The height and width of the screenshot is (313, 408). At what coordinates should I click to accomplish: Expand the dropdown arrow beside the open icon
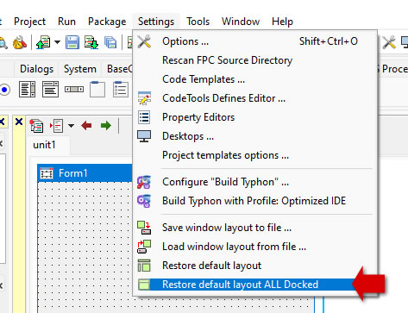(58, 42)
